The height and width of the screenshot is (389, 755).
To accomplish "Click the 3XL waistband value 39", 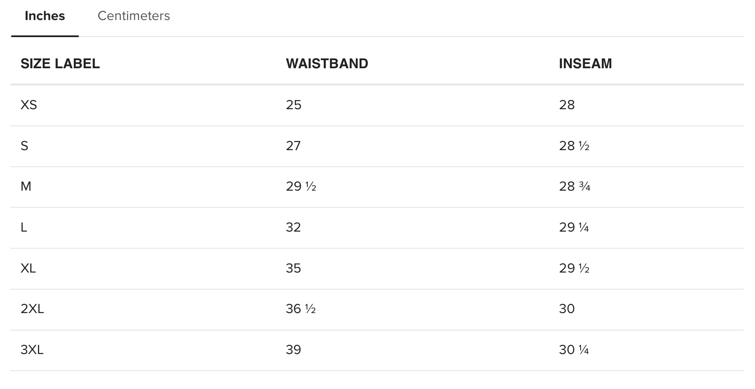I will coord(293,350).
